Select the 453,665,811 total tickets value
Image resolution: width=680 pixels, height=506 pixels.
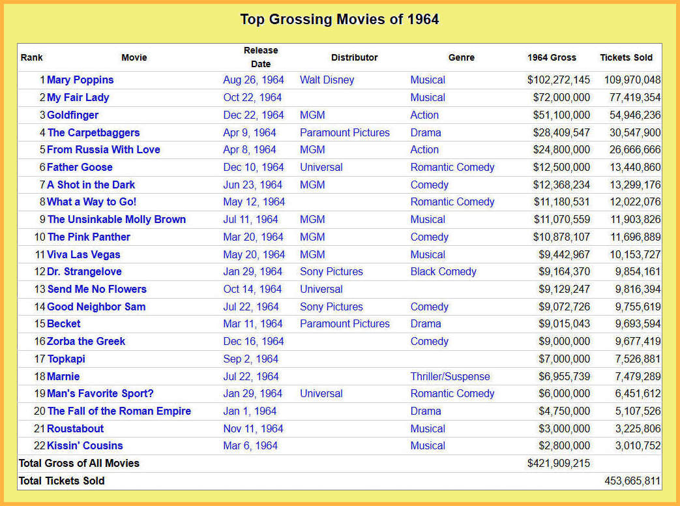(x=632, y=481)
